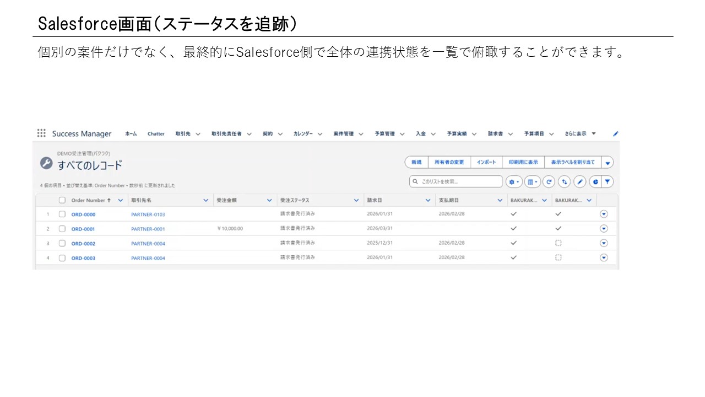
Task: Open the row actions dropdown for ORD-0003
Action: [603, 257]
